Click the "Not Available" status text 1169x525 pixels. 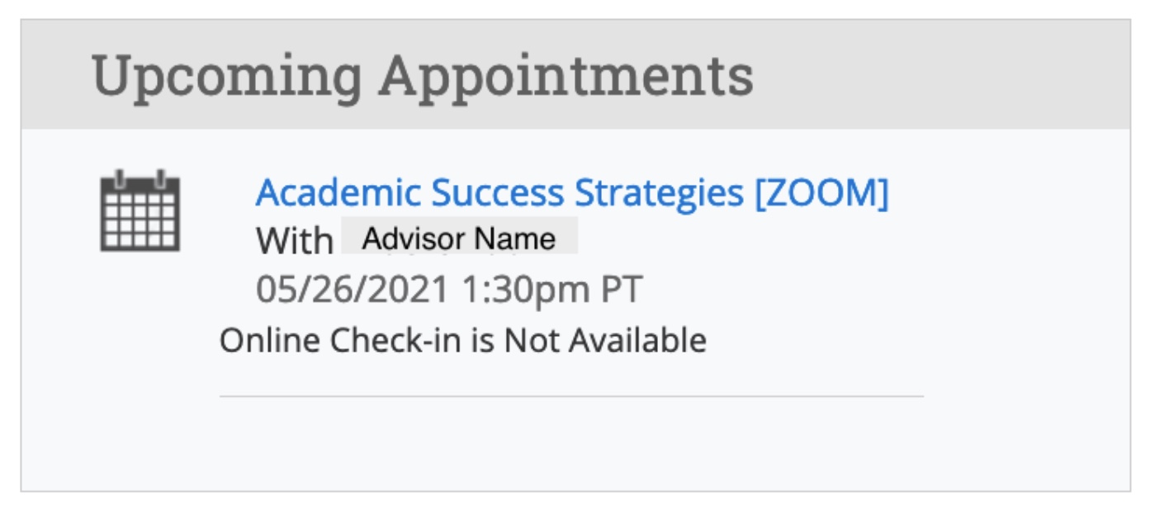[x=605, y=340]
